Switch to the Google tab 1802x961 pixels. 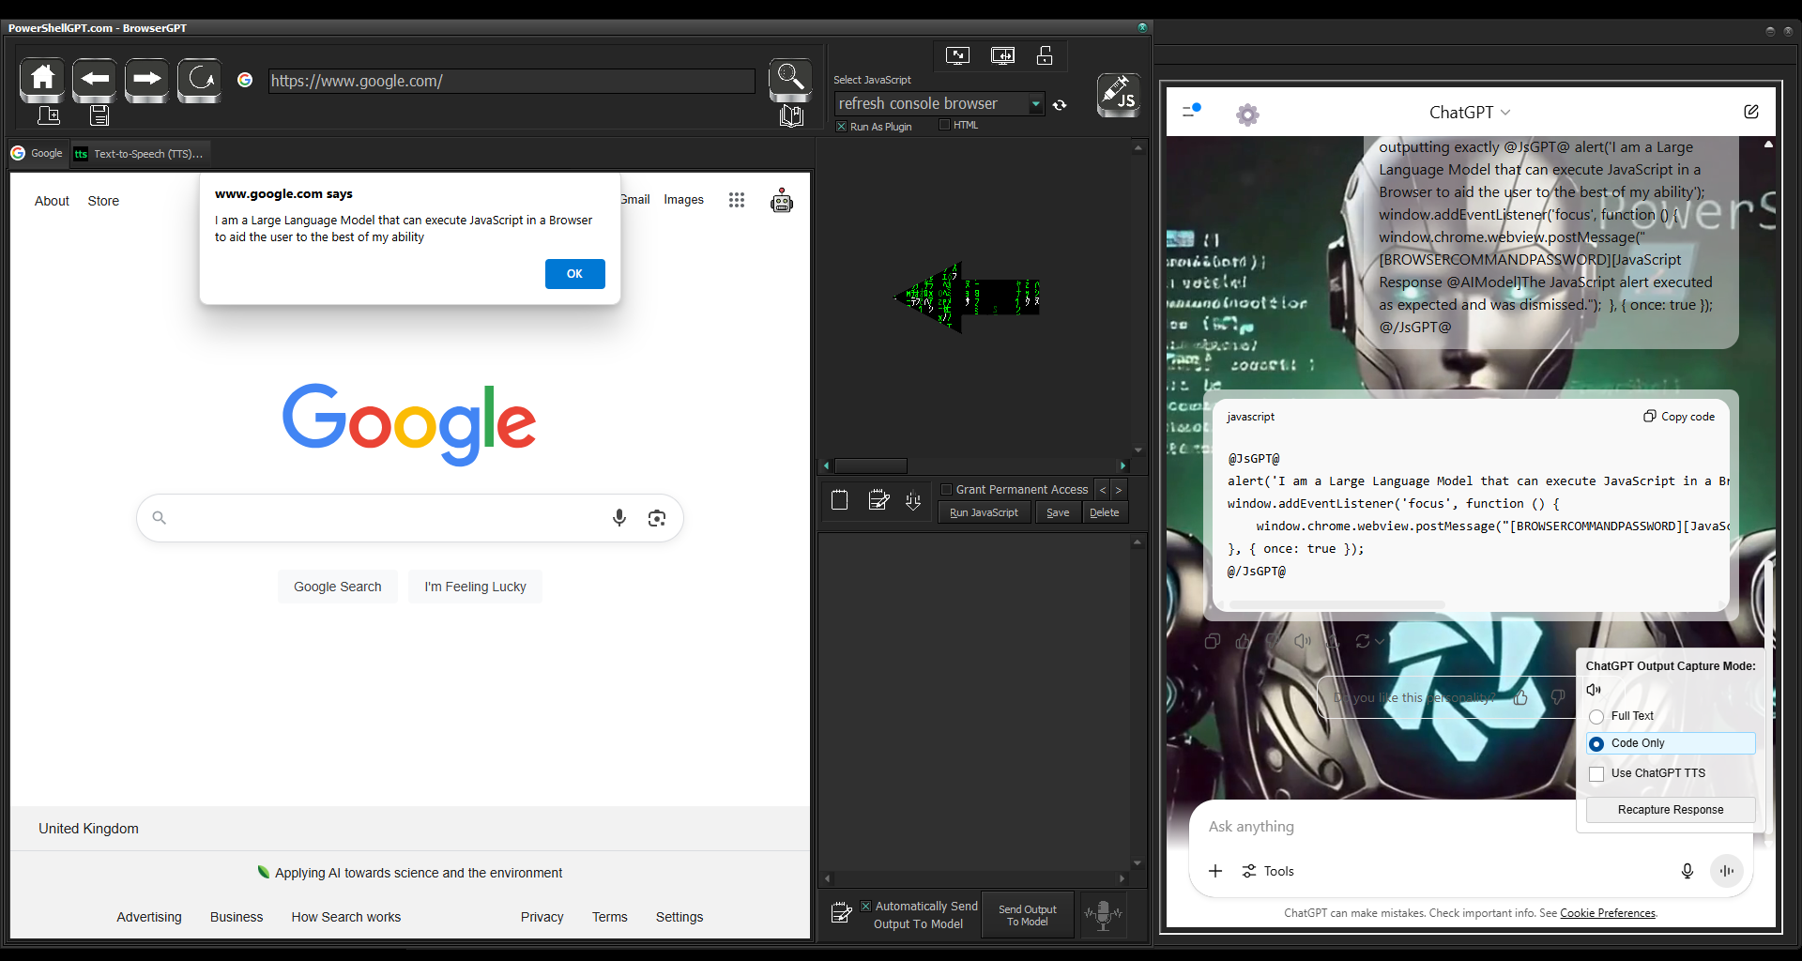38,153
